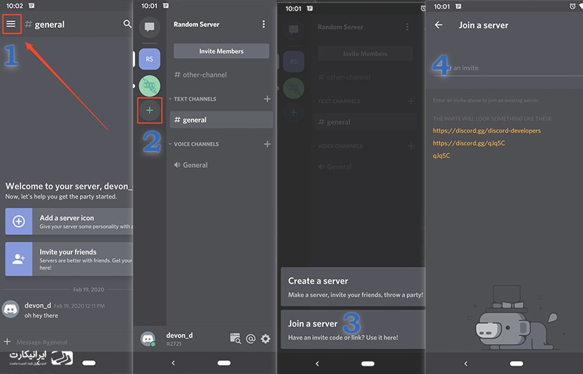This screenshot has height=374, width=583.
Task: Open Random Server three-dot options menu
Action: coord(264,24)
